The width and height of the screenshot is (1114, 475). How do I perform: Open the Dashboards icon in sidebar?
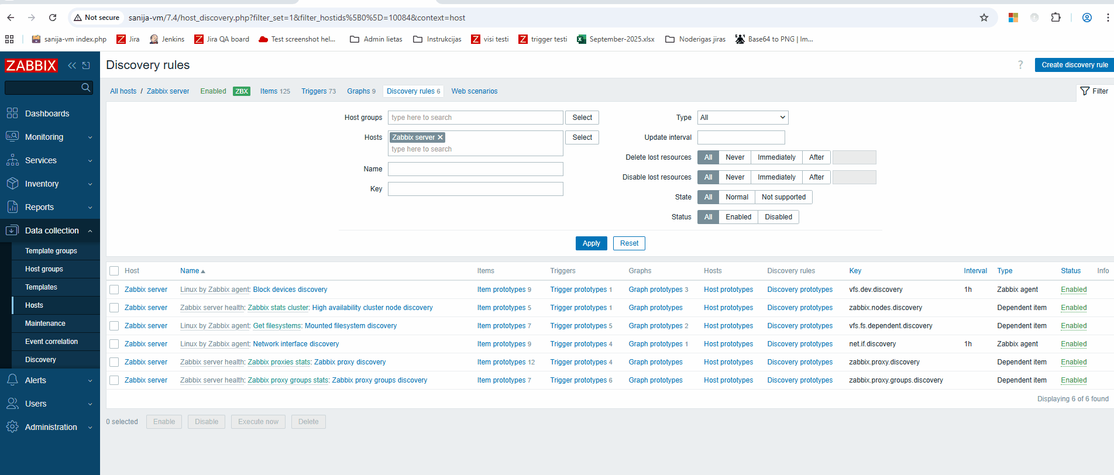[x=12, y=113]
